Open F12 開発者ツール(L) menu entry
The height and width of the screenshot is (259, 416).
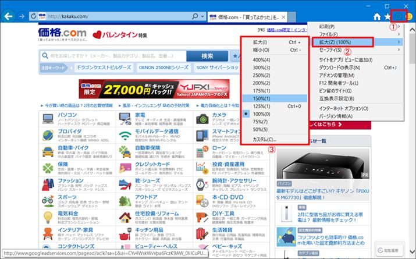coord(356,83)
